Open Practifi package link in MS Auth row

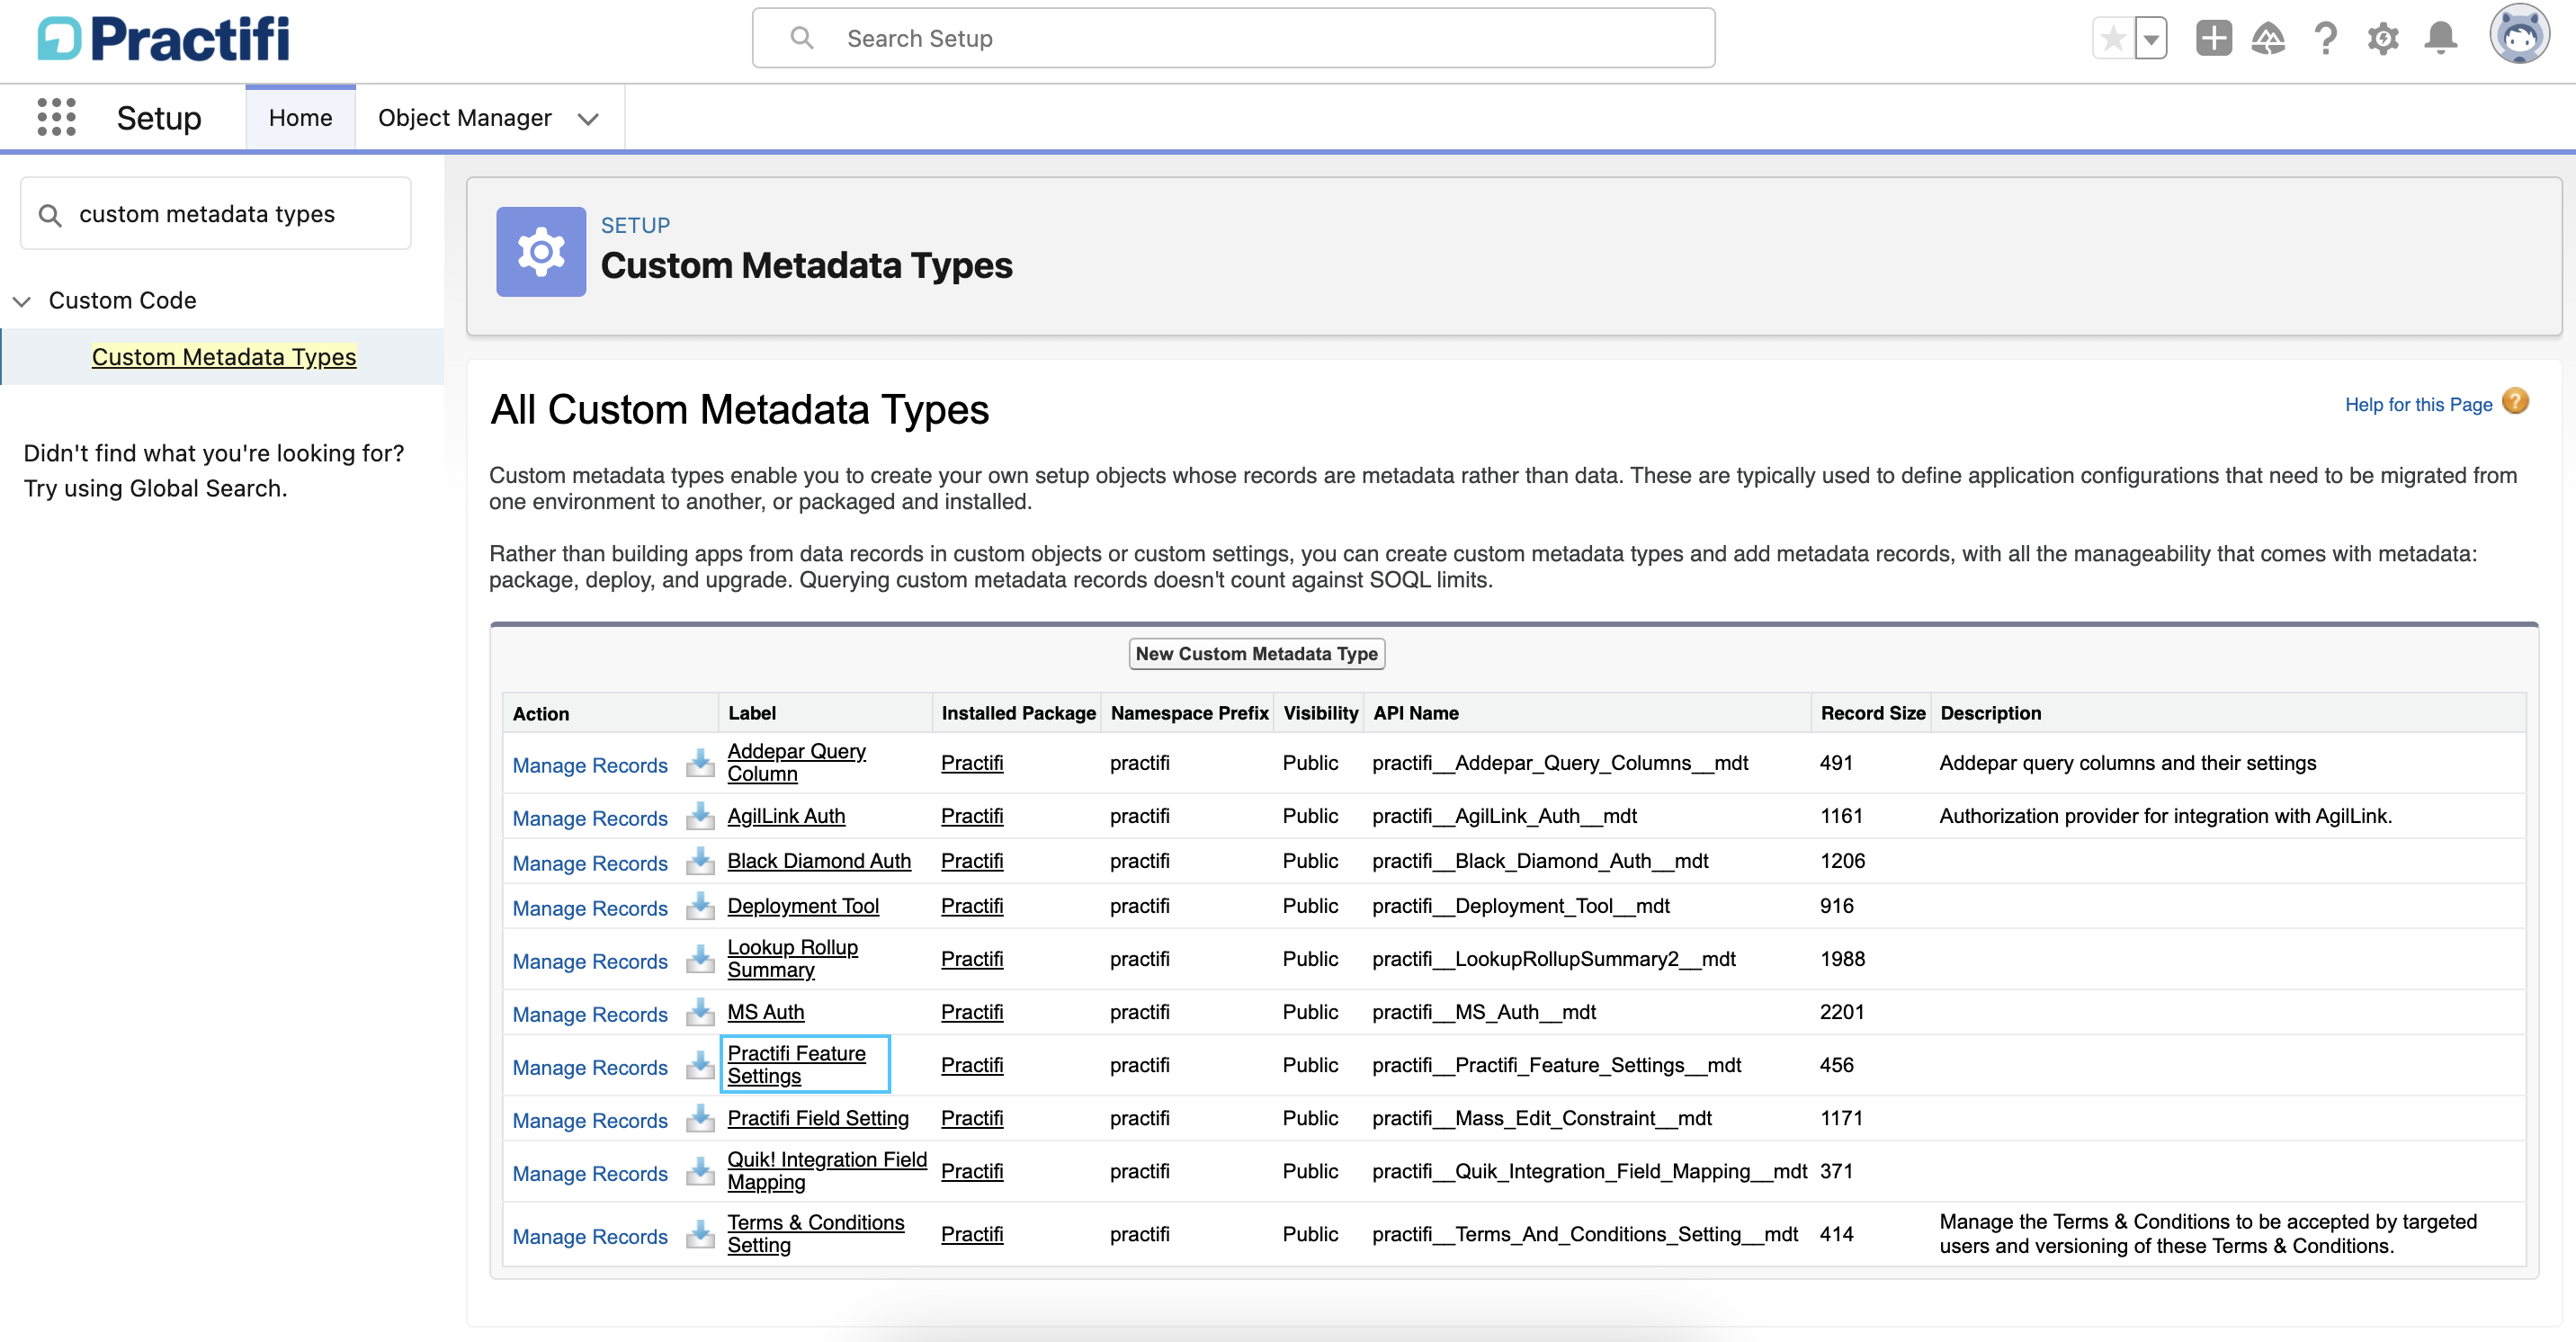pyautogui.click(x=972, y=1012)
